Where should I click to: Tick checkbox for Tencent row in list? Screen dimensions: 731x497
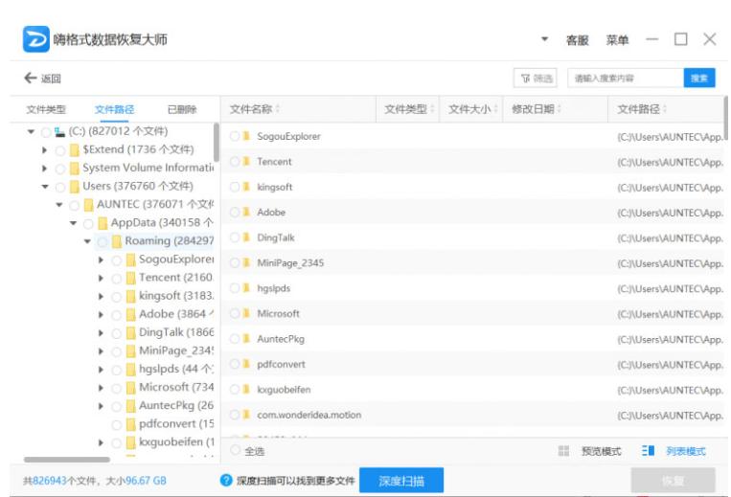pos(235,162)
